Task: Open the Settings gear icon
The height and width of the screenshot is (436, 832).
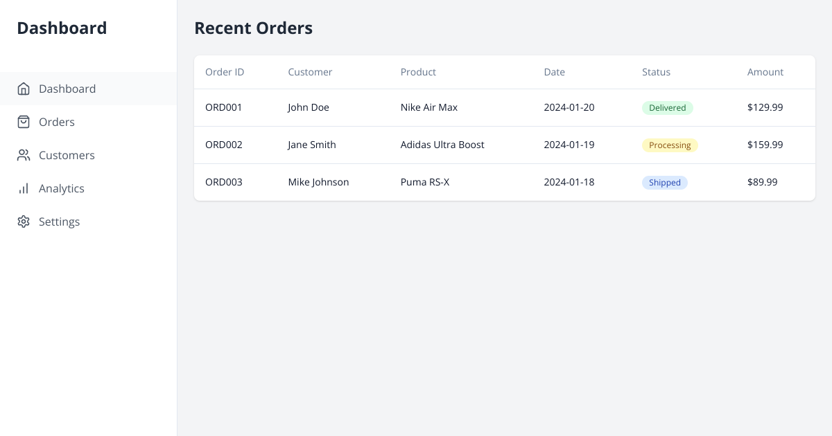Action: coord(24,221)
